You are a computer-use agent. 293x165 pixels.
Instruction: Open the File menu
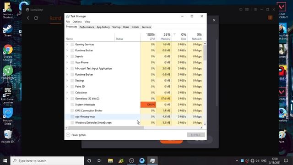tap(68, 22)
